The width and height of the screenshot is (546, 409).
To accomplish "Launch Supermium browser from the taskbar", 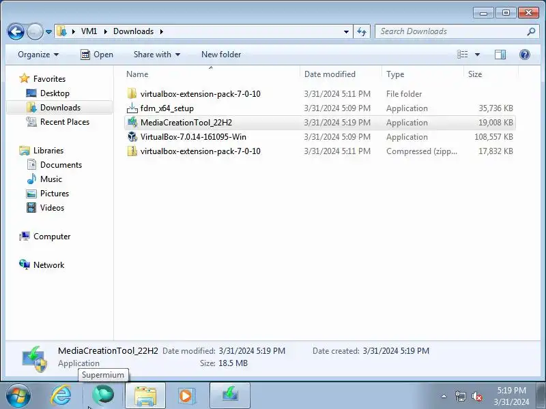I will [x=103, y=395].
